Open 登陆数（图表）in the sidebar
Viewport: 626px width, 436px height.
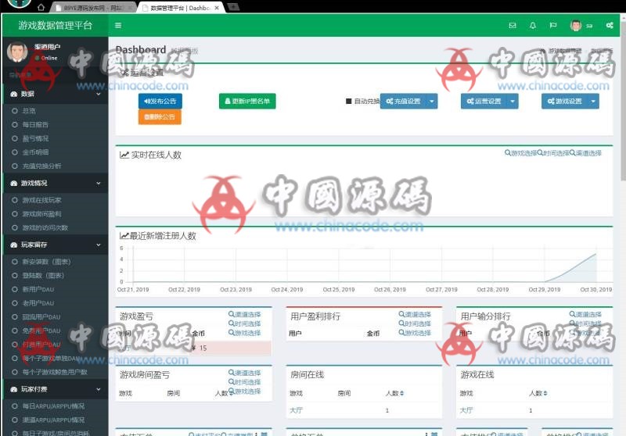coord(43,276)
